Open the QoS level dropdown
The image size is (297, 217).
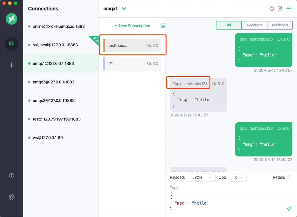(x=238, y=177)
